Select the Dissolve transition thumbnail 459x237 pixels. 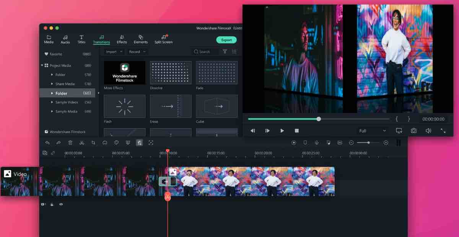click(171, 73)
